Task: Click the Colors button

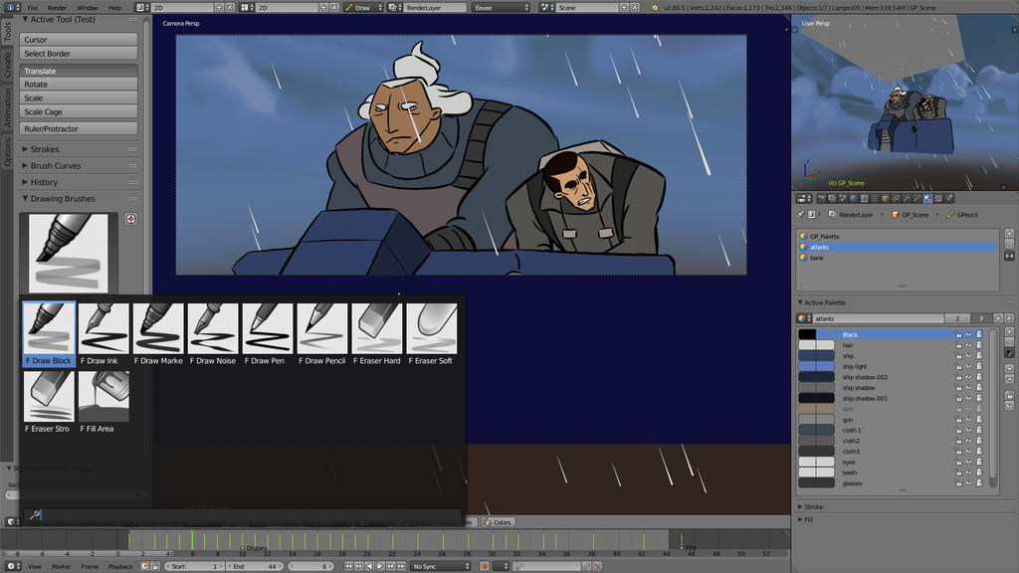Action: (498, 522)
